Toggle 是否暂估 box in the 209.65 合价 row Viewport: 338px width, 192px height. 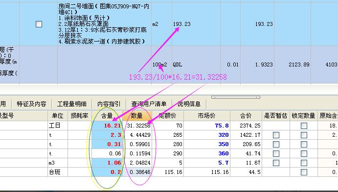(x=276, y=144)
